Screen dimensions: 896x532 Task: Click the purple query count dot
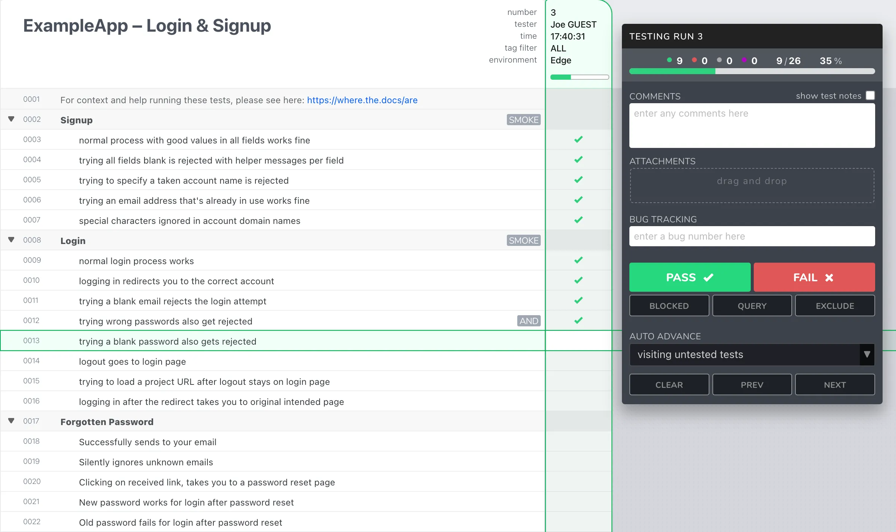click(x=744, y=60)
